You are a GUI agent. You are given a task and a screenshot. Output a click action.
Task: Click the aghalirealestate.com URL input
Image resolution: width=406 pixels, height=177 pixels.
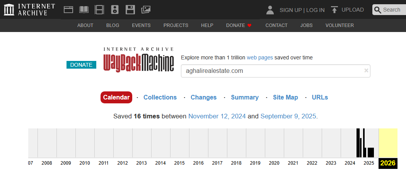coord(275,71)
